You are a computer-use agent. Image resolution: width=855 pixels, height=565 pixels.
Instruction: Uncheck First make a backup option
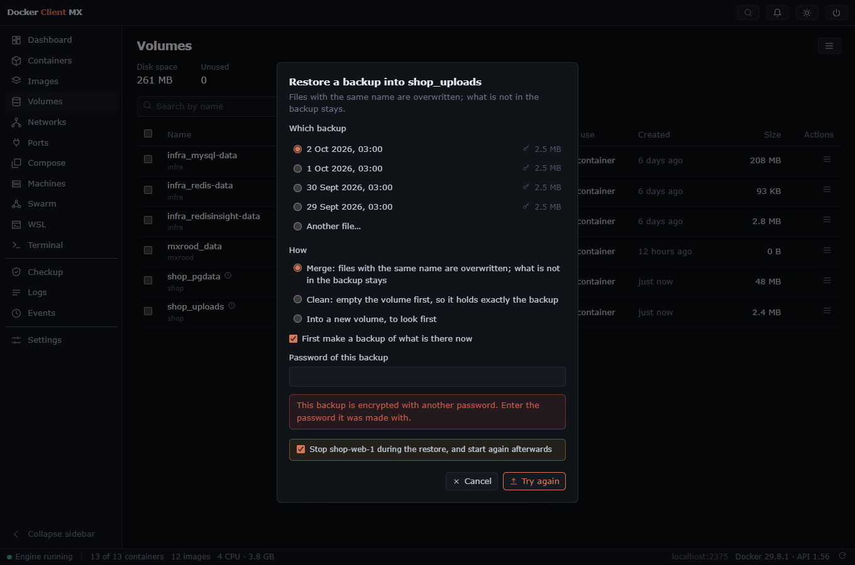pos(293,339)
